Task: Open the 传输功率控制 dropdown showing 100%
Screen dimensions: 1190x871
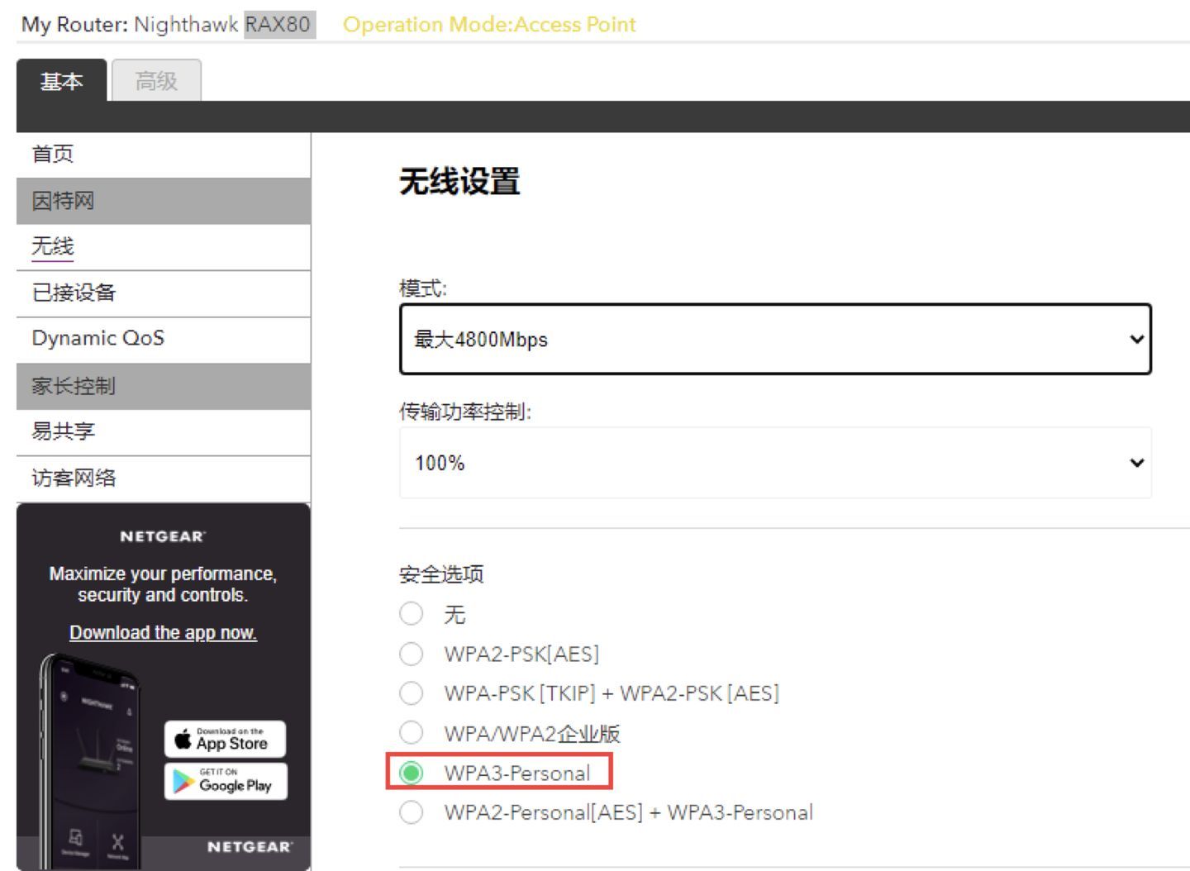Action: tap(774, 463)
